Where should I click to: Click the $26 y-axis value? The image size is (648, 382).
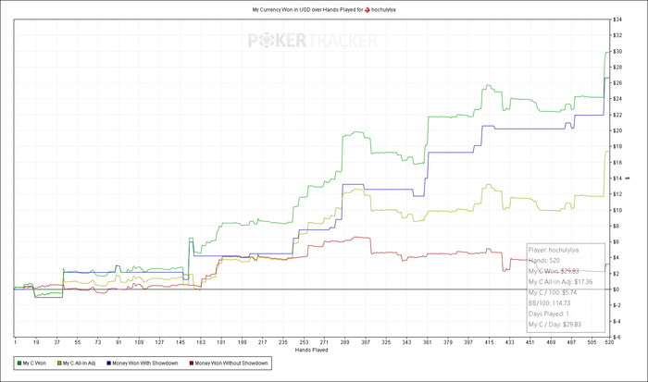point(617,83)
